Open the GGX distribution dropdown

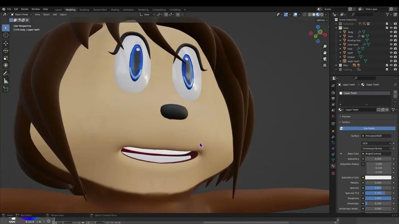(377, 143)
